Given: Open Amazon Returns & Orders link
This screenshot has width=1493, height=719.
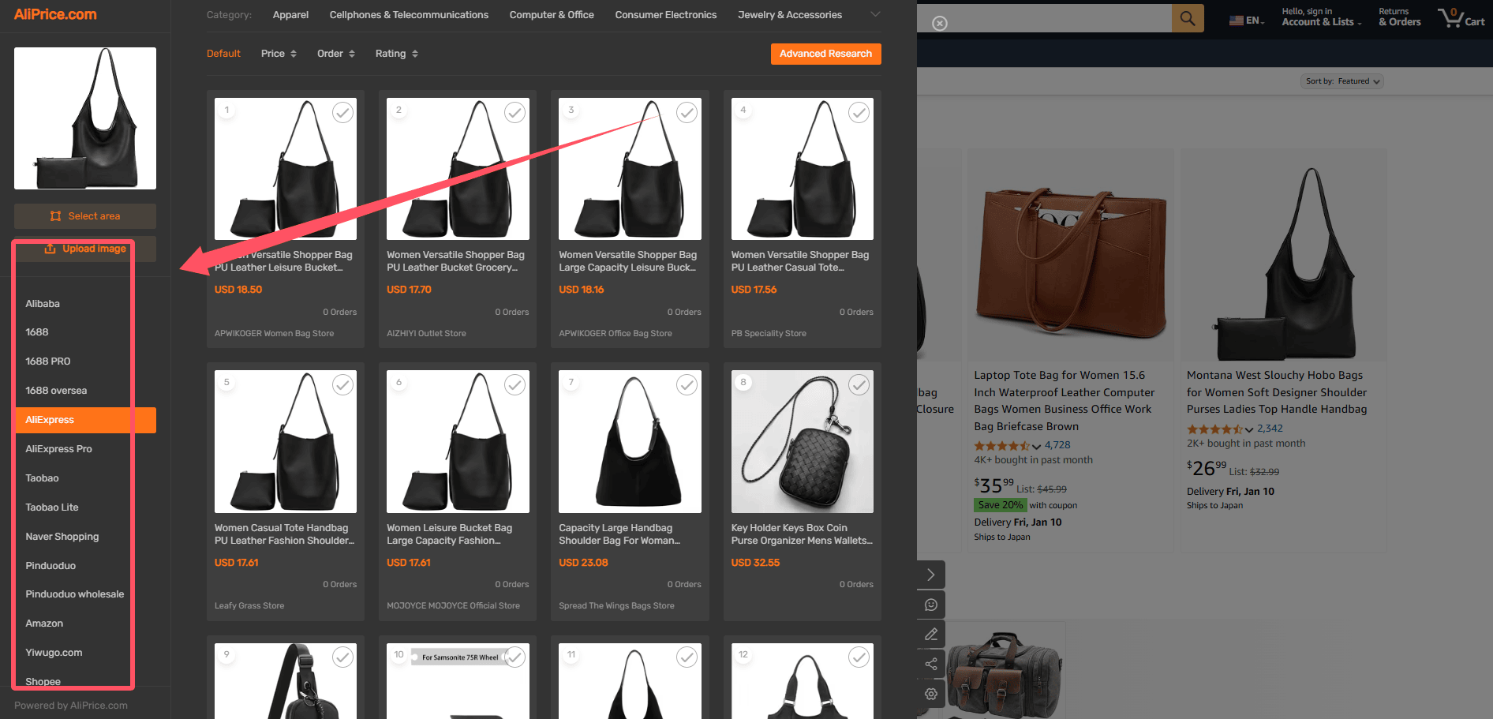Looking at the screenshot, I should click(1399, 17).
